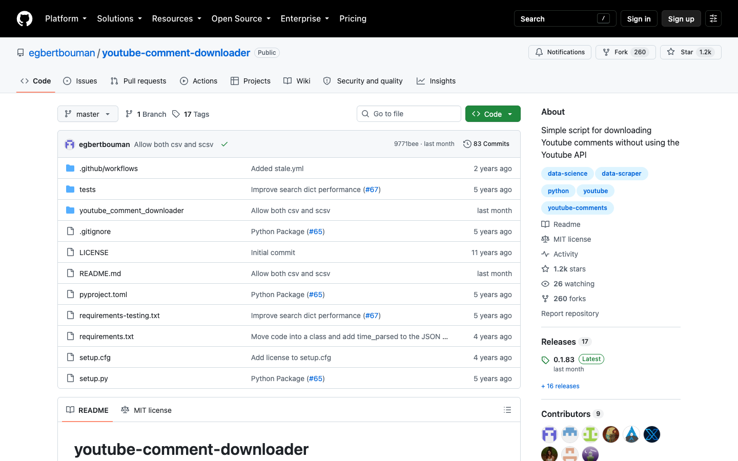Click the MIT license scales icon in About

point(545,239)
